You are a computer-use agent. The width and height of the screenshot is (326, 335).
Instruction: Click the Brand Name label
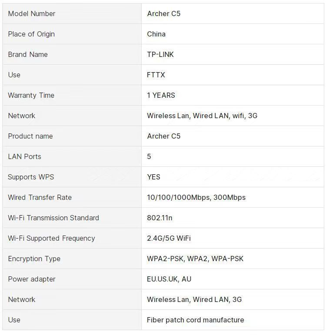point(28,54)
